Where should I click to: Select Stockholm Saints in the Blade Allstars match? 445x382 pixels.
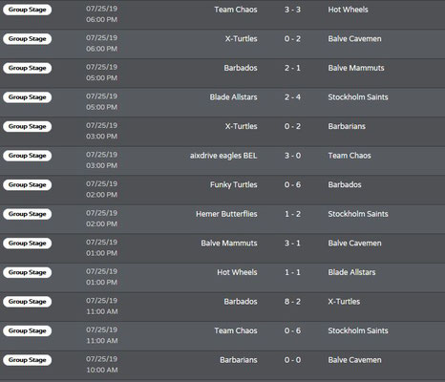pyautogui.click(x=358, y=97)
